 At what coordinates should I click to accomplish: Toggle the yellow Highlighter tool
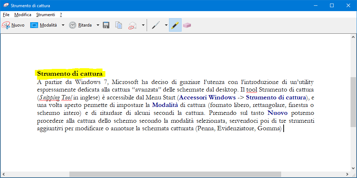175,25
